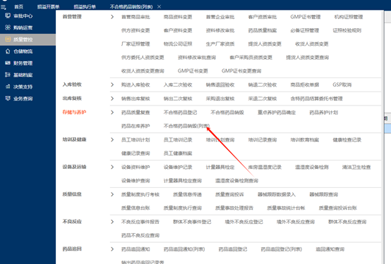Open 首营企业审批
The height and width of the screenshot is (264, 391).
(220, 17)
